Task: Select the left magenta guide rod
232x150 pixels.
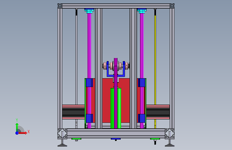Action: 89,46
